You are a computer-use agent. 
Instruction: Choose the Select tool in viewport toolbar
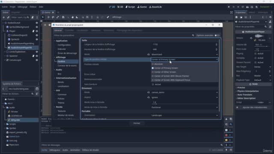pyautogui.click(x=43, y=17)
